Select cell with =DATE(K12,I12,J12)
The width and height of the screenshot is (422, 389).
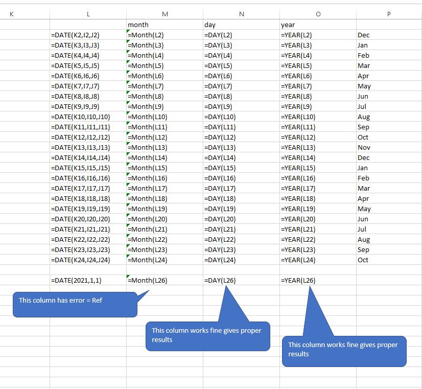88,138
